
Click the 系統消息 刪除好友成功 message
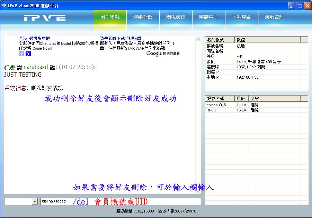34,88
